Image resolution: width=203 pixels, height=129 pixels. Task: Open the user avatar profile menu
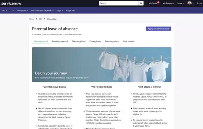click(191, 3)
